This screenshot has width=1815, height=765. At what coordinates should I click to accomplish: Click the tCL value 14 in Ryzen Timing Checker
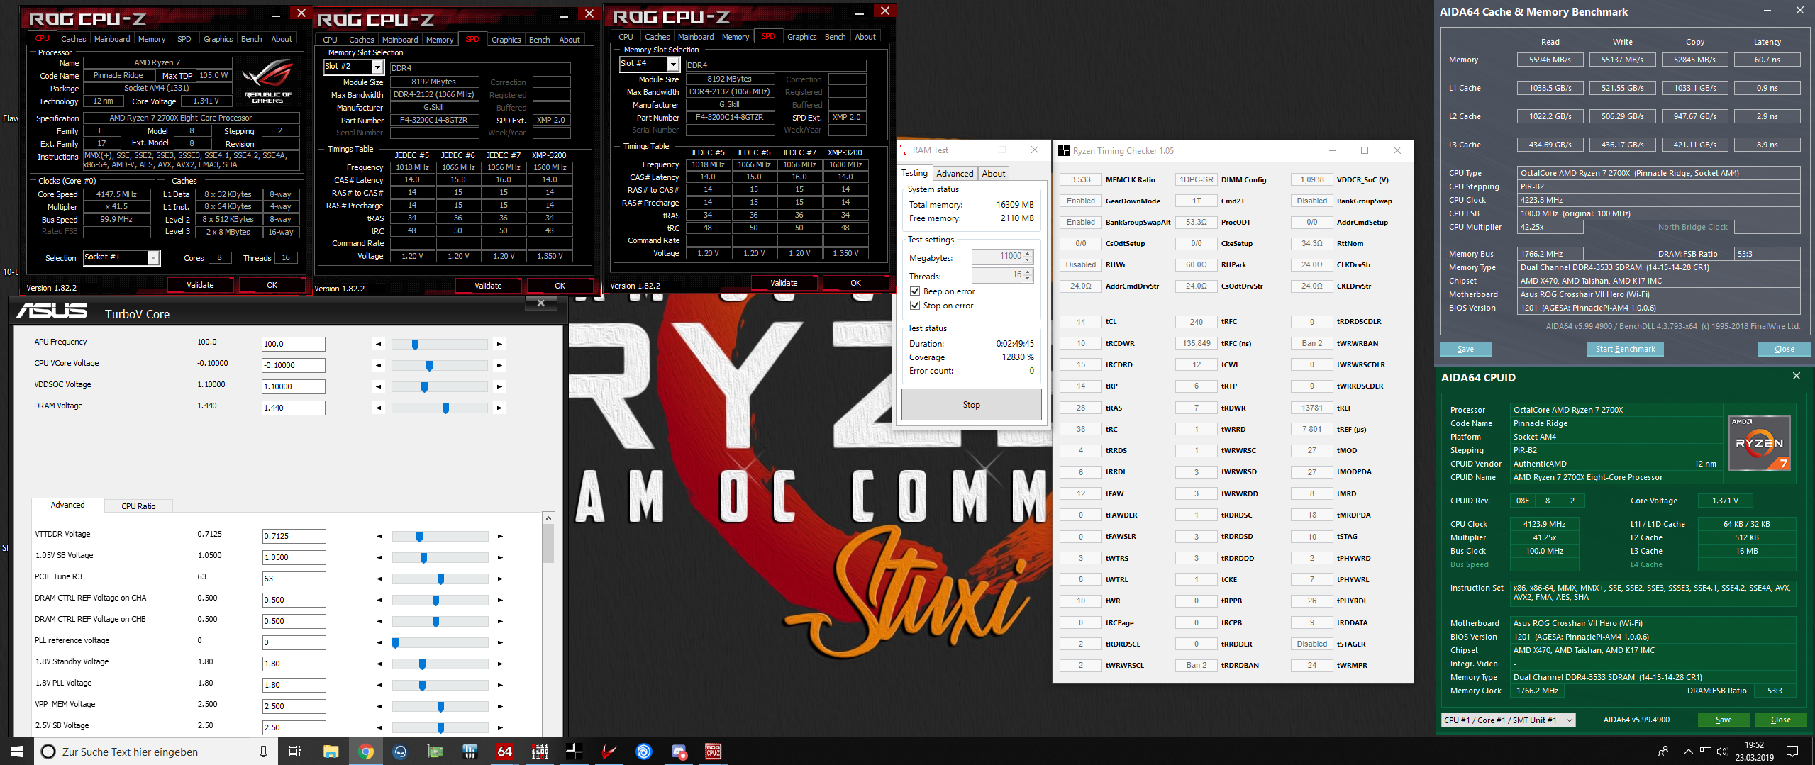(1080, 322)
